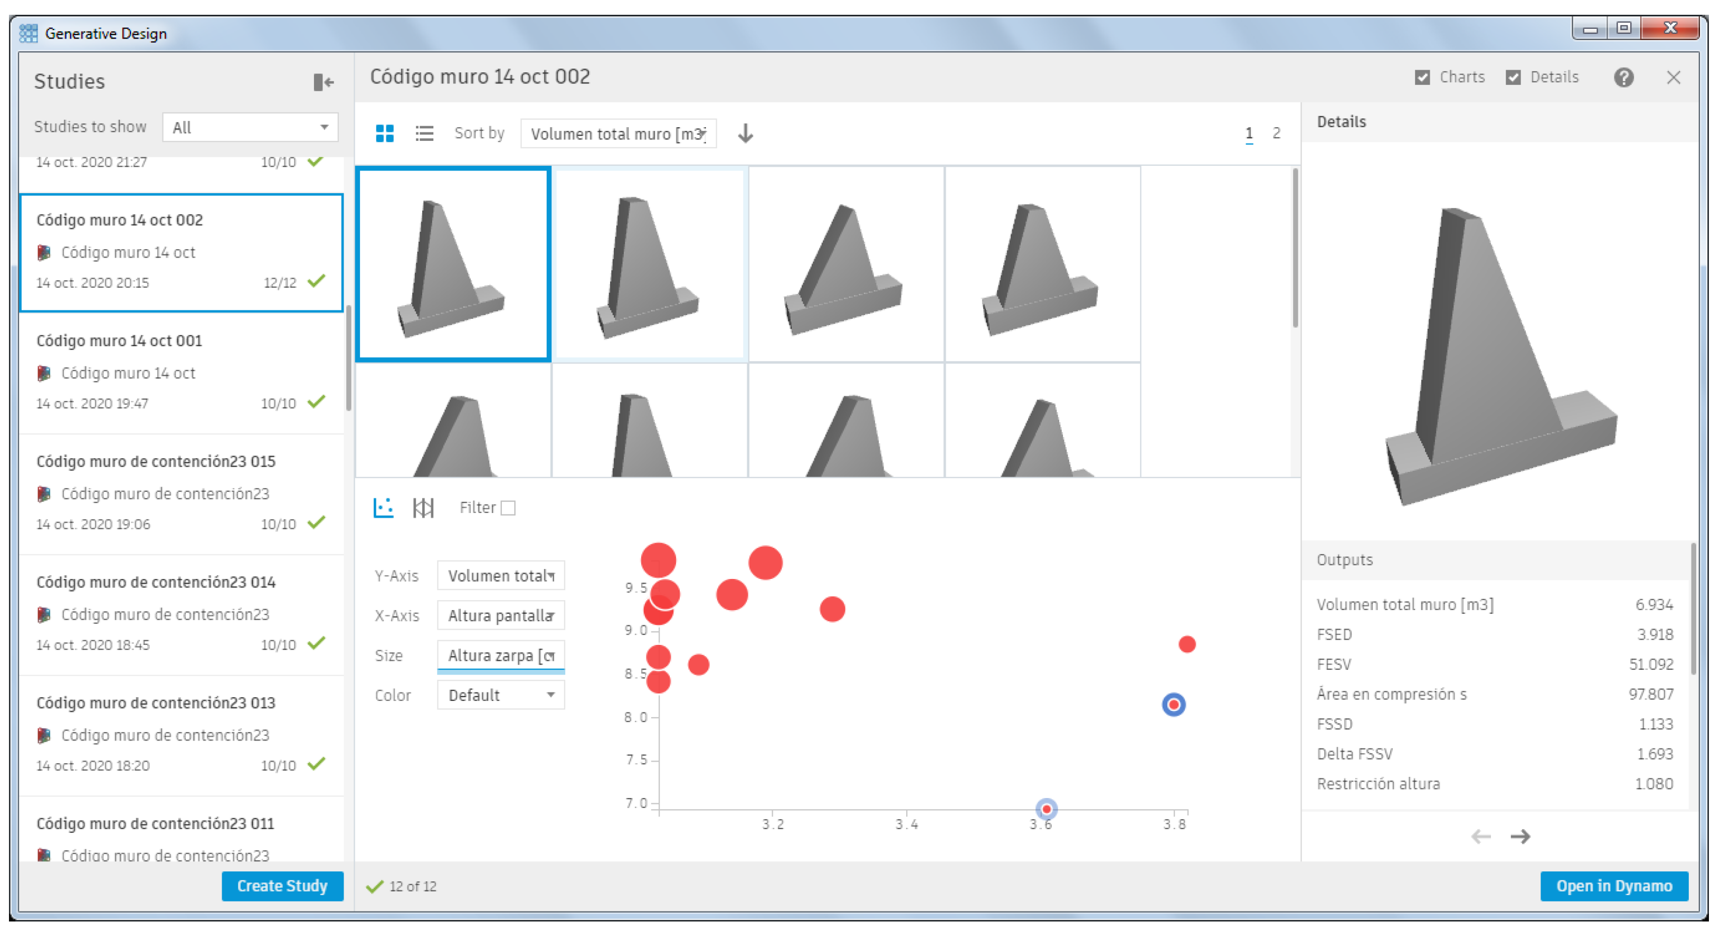Select the parallel coordinates chart icon
The height and width of the screenshot is (931, 1720).
[423, 508]
